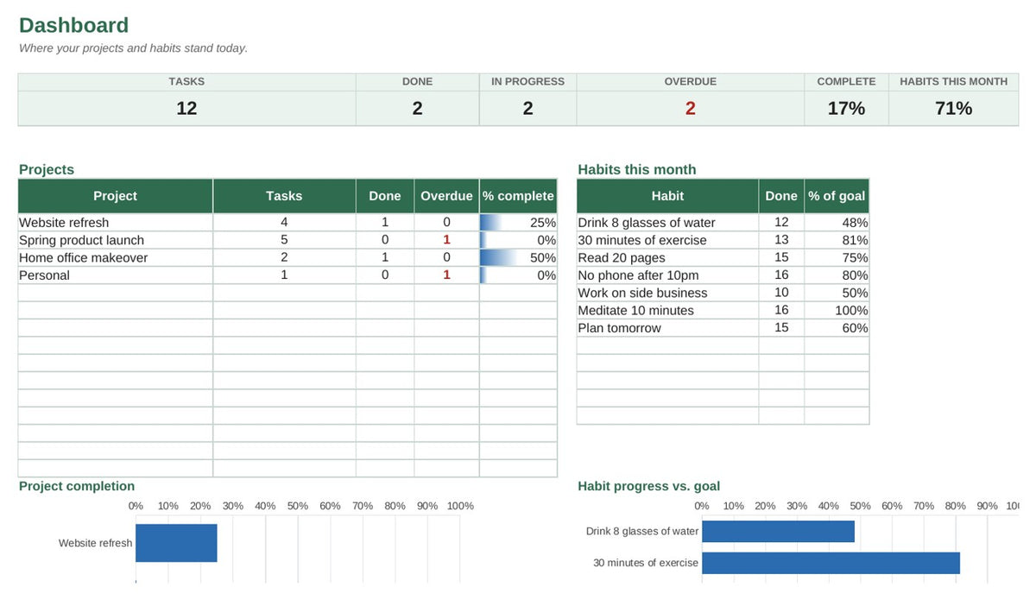Viewport: 1036px width, 600px height.
Task: Select the "50%" complete cell for Home office makeover
Action: click(518, 257)
